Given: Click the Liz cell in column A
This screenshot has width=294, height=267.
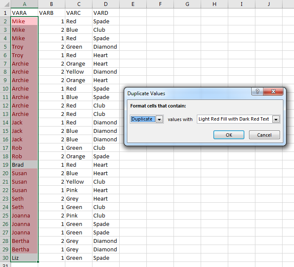Looking at the screenshot, I should pyautogui.click(x=24, y=258).
